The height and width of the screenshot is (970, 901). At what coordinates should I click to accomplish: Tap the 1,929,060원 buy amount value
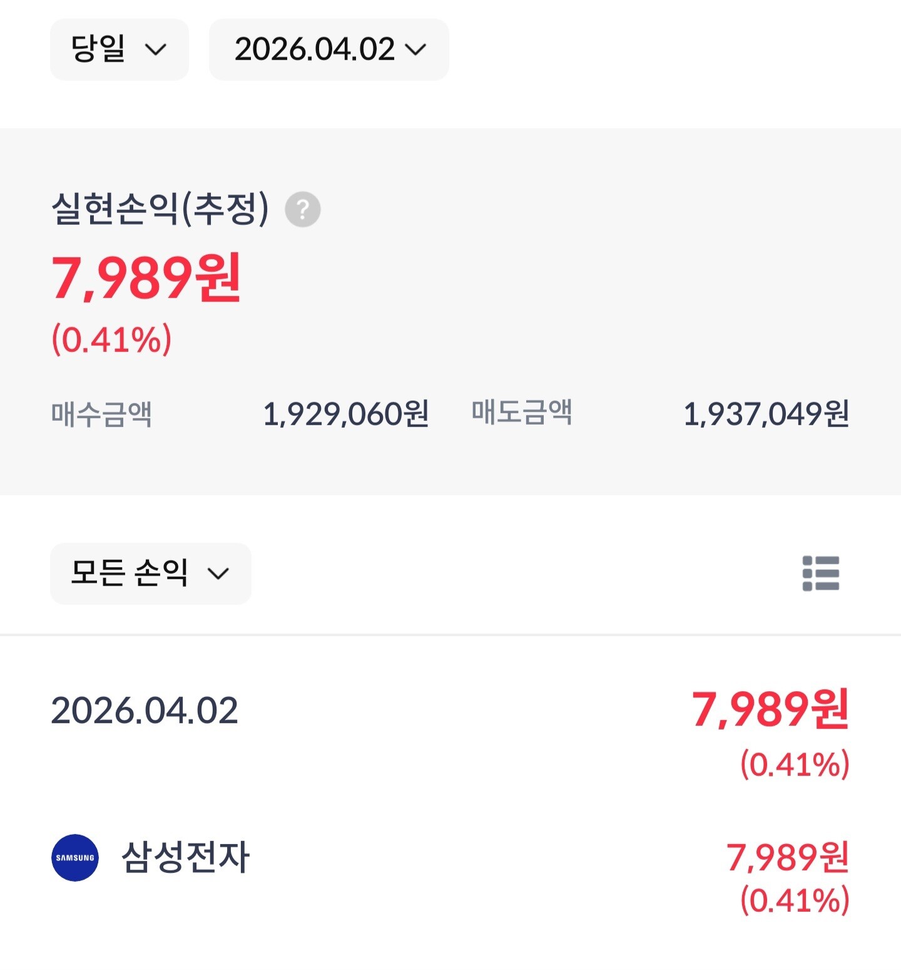click(345, 414)
